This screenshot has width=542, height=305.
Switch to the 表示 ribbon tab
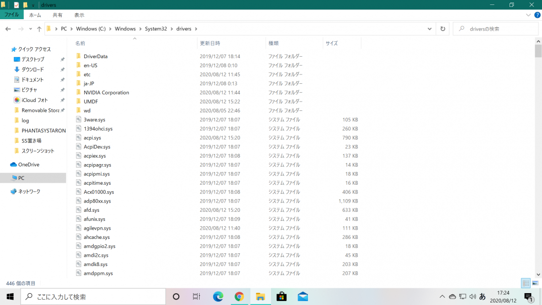[79, 15]
